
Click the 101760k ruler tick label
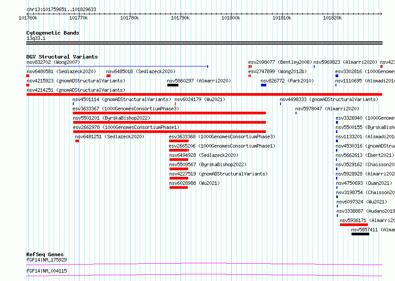click(x=28, y=18)
